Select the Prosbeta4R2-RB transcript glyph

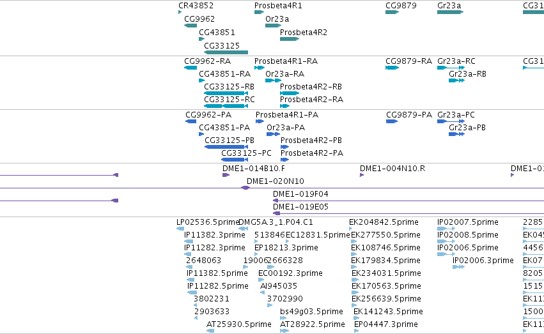[290, 93]
